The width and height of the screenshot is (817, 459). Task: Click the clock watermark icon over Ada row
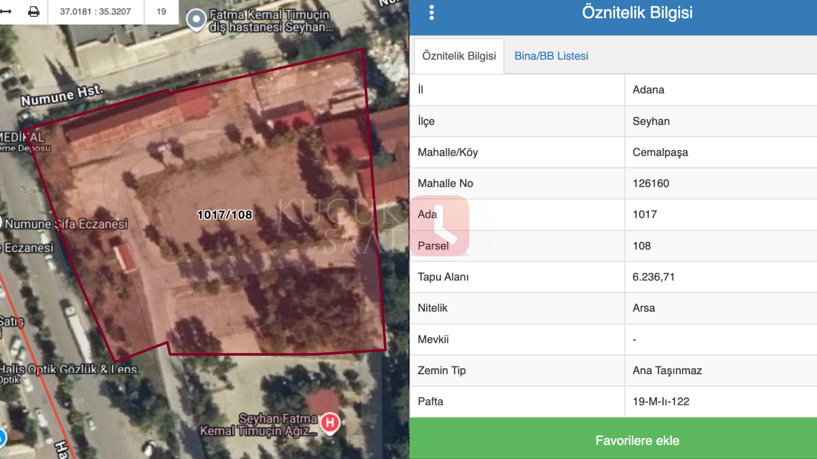(440, 225)
